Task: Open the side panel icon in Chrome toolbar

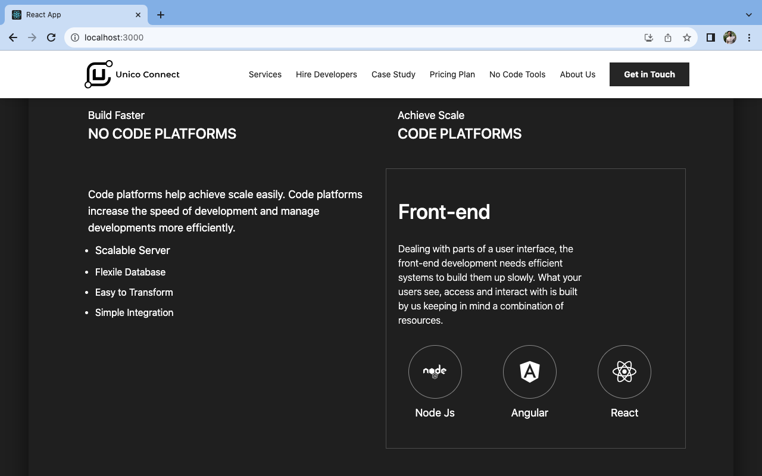Action: pyautogui.click(x=710, y=37)
